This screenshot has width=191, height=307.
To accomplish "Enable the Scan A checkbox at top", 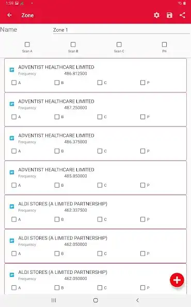I will (x=27, y=45).
